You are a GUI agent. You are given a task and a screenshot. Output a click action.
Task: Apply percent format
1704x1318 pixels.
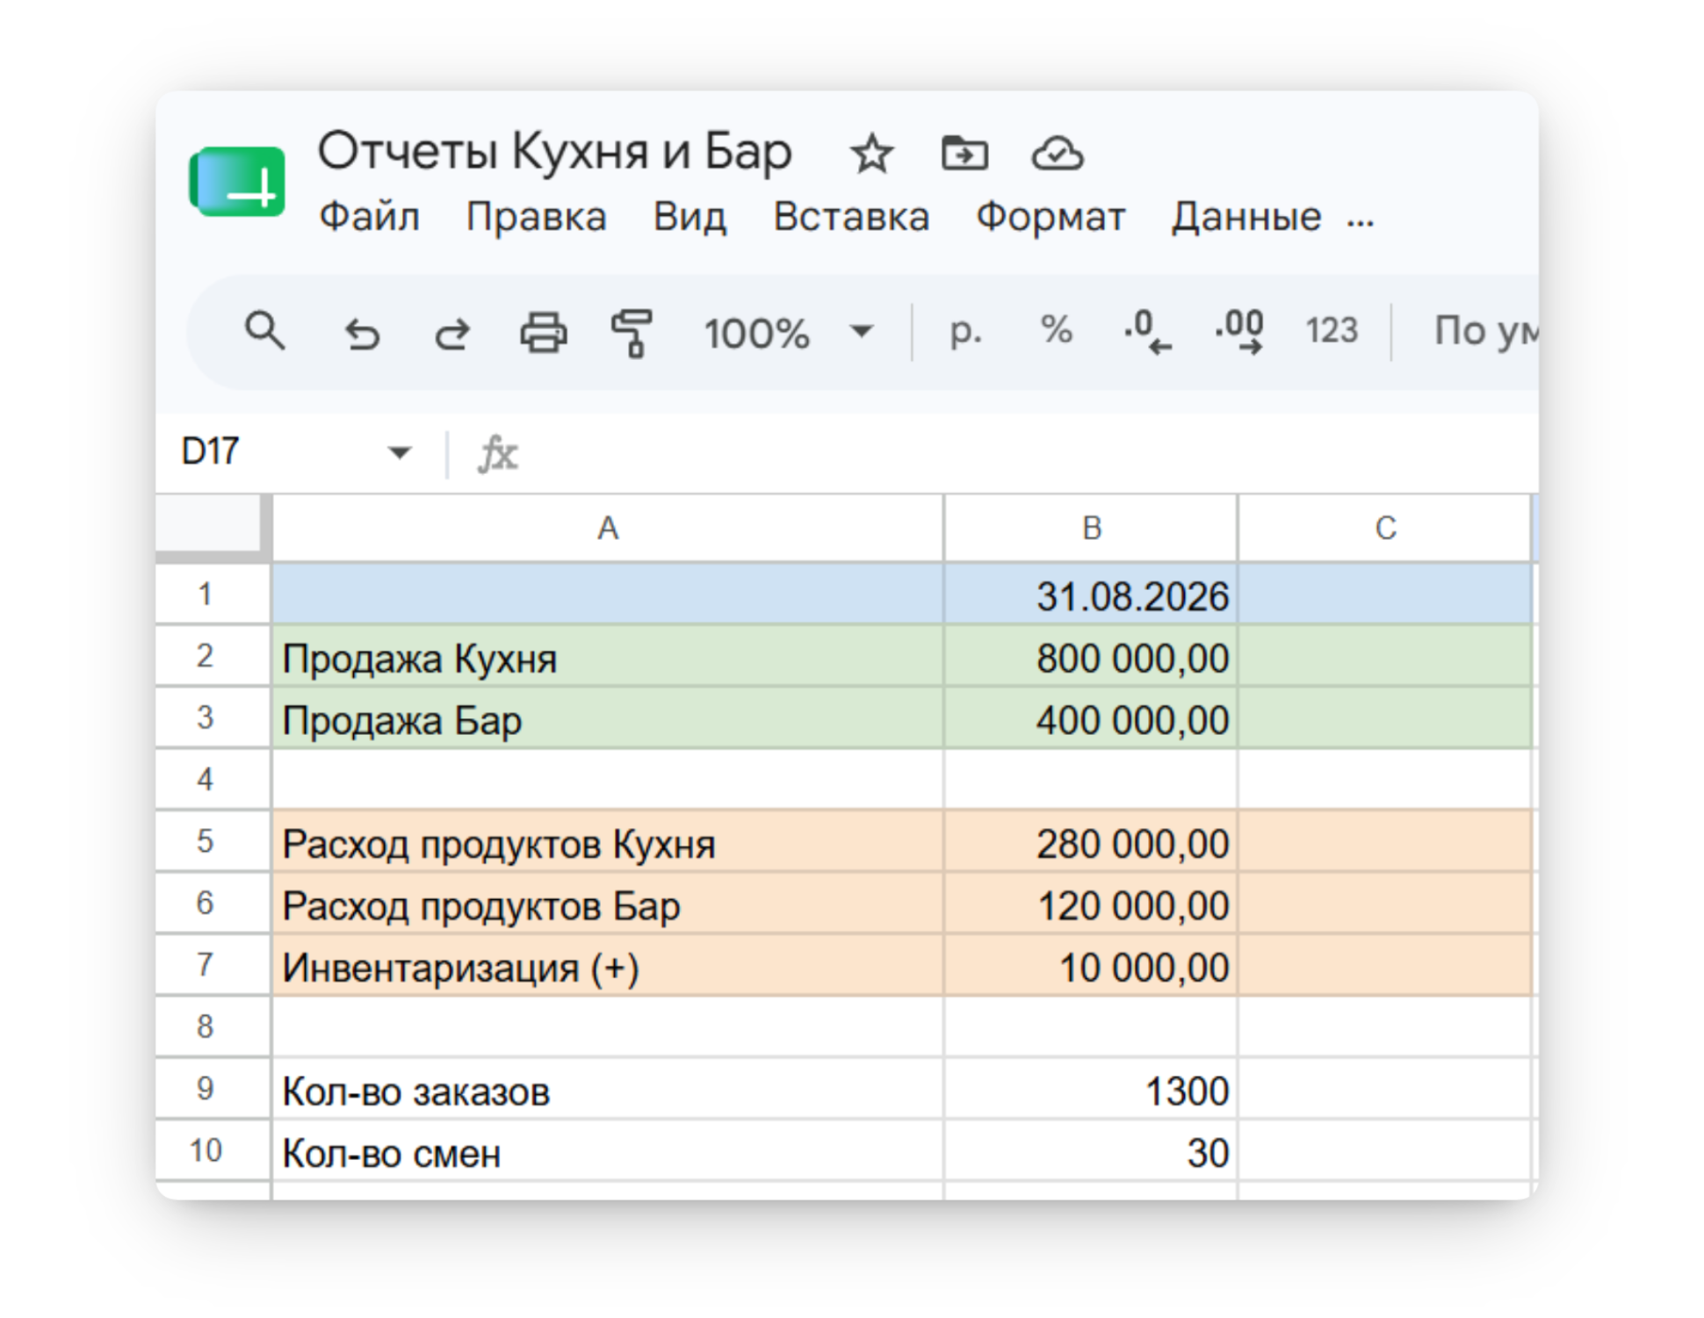[1057, 331]
